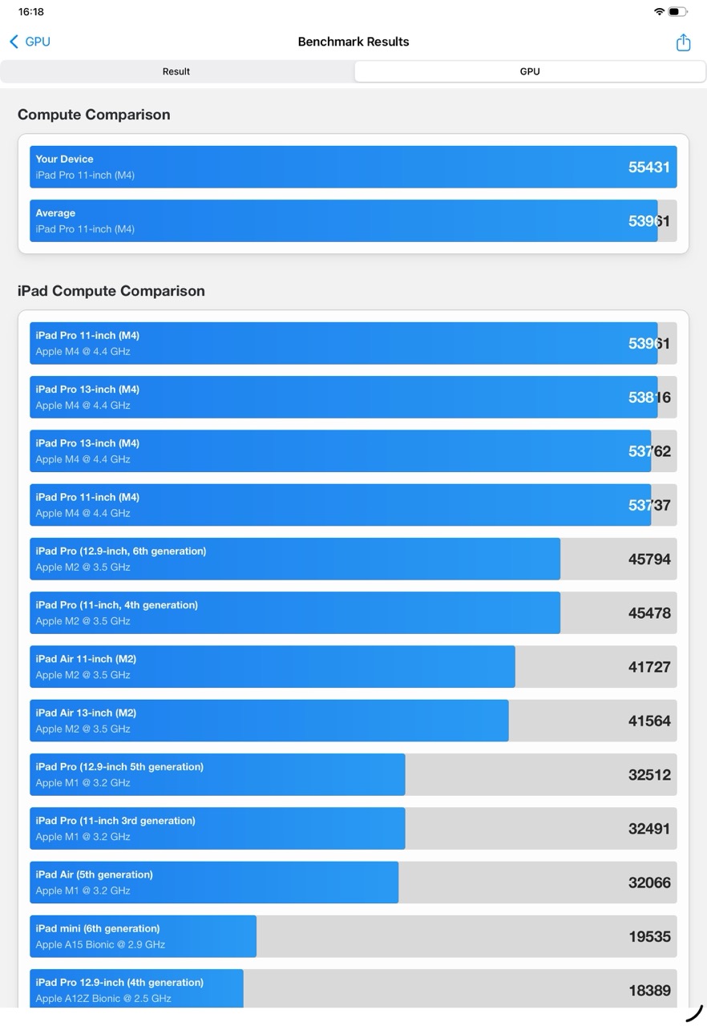
Task: Tap the status bar clock
Action: click(31, 12)
